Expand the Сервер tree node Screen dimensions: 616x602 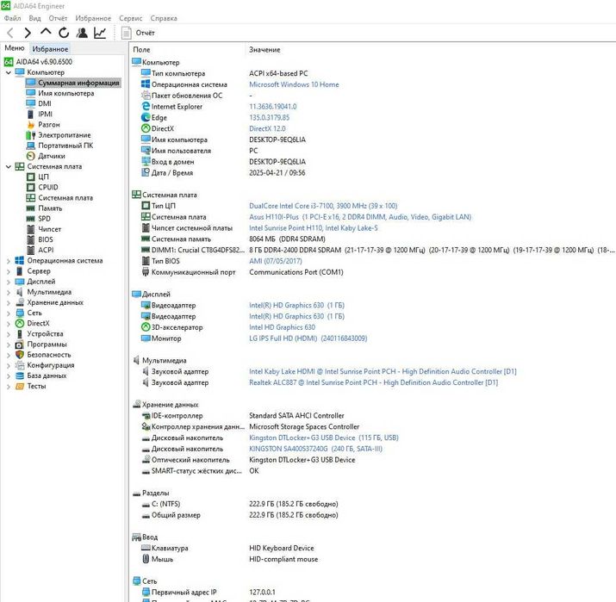(x=9, y=271)
